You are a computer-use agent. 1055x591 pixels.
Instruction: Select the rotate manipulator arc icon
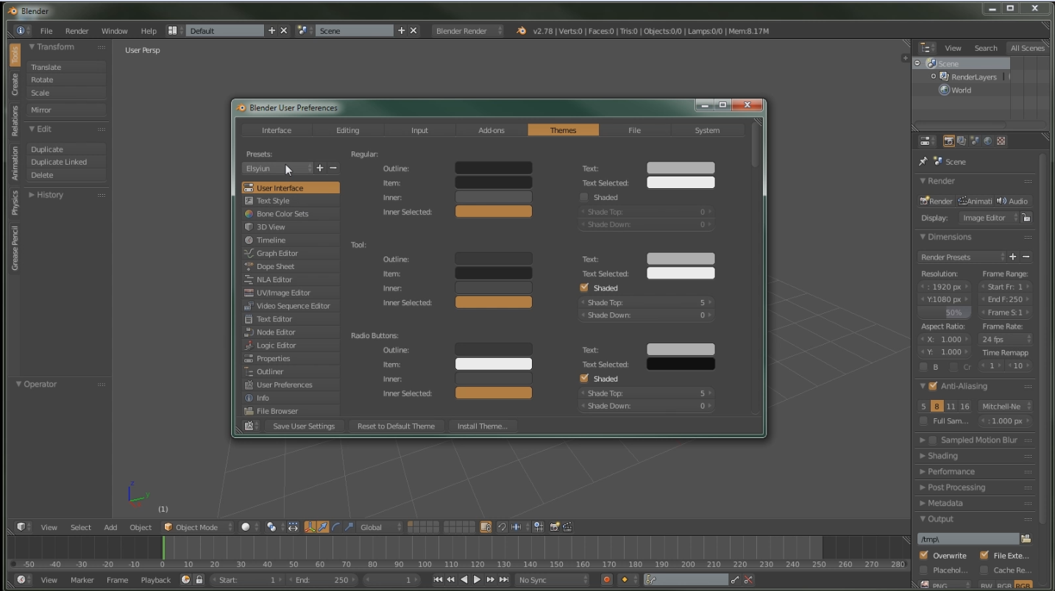click(x=335, y=527)
